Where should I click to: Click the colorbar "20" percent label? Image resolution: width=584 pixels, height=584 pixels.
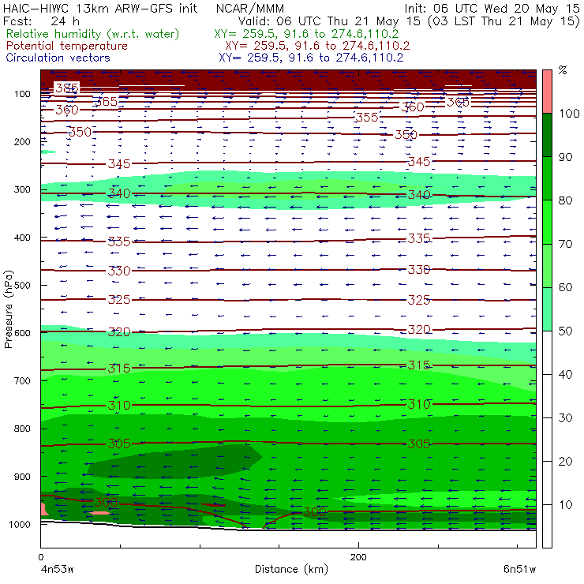(565, 462)
